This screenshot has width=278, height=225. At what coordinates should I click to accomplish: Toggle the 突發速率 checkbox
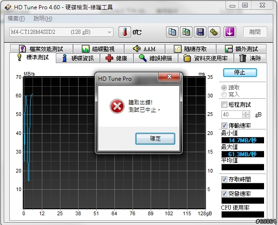[224, 194]
